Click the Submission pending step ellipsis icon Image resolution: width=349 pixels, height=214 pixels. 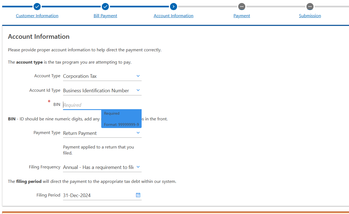click(x=310, y=7)
